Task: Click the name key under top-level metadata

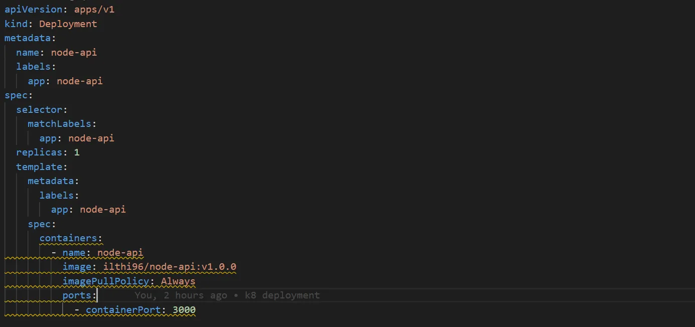Action: 28,52
